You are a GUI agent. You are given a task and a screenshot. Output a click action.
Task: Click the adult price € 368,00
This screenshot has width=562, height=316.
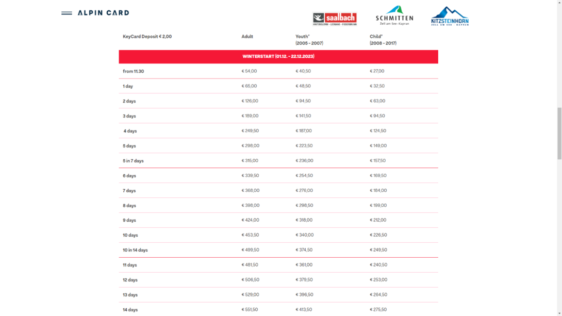(x=251, y=191)
